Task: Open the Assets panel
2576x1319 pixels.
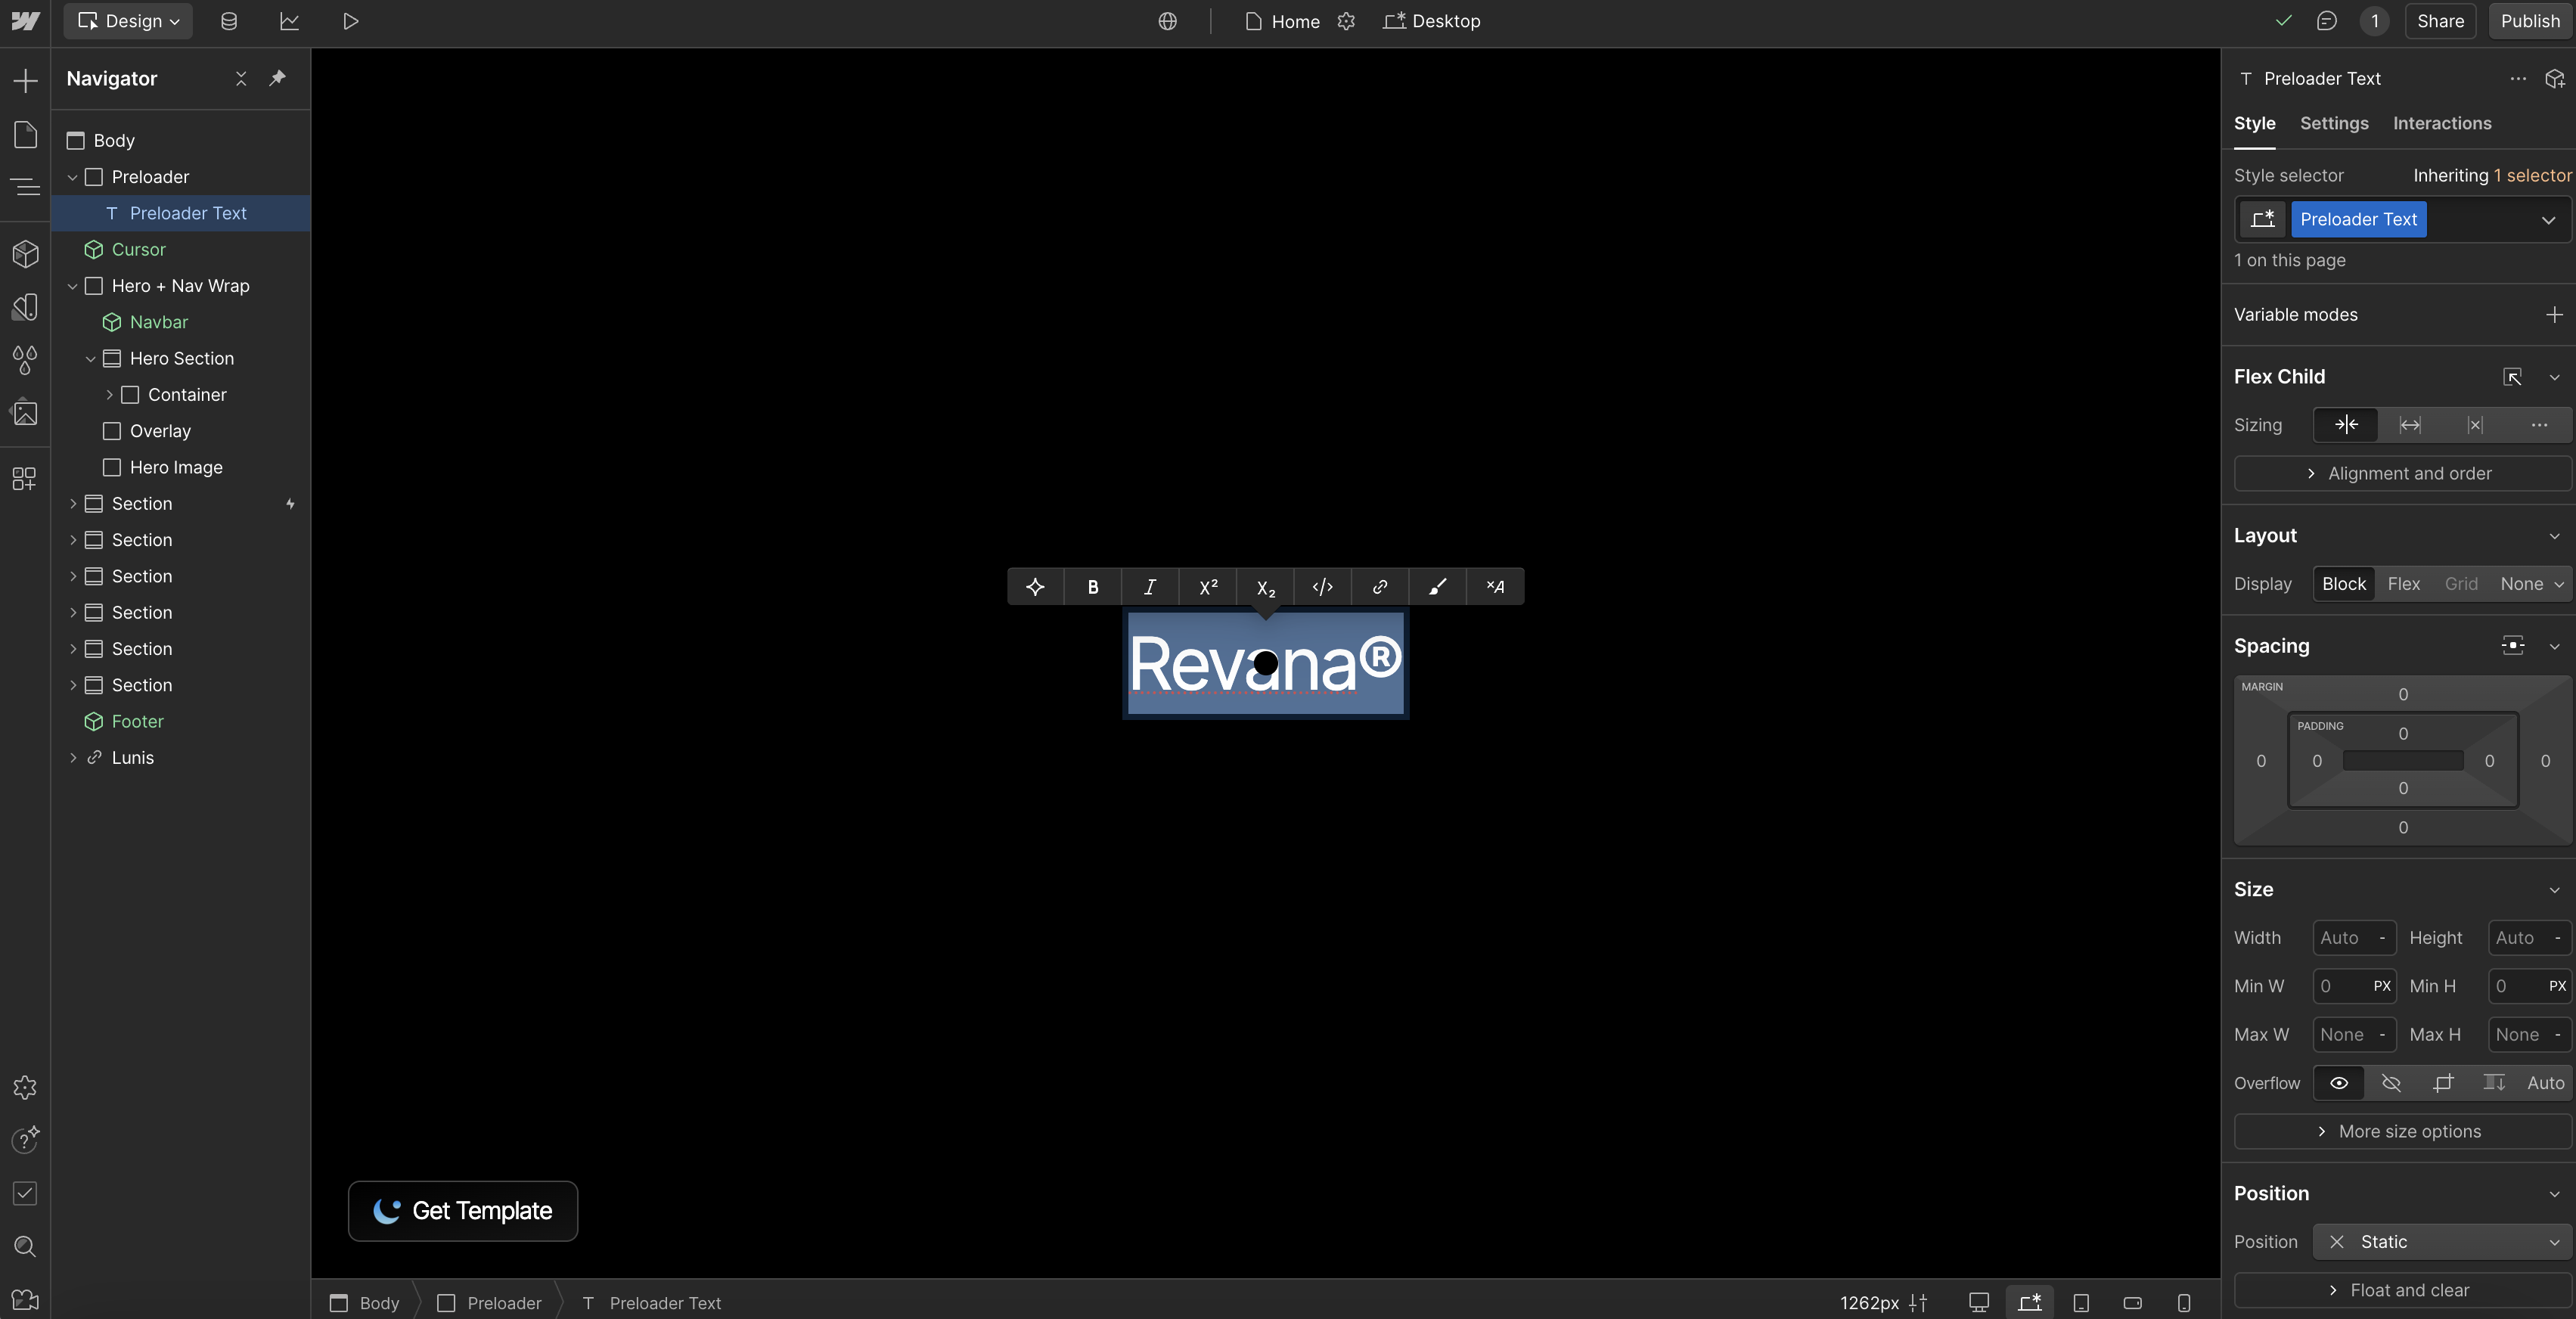Action: click(x=25, y=413)
